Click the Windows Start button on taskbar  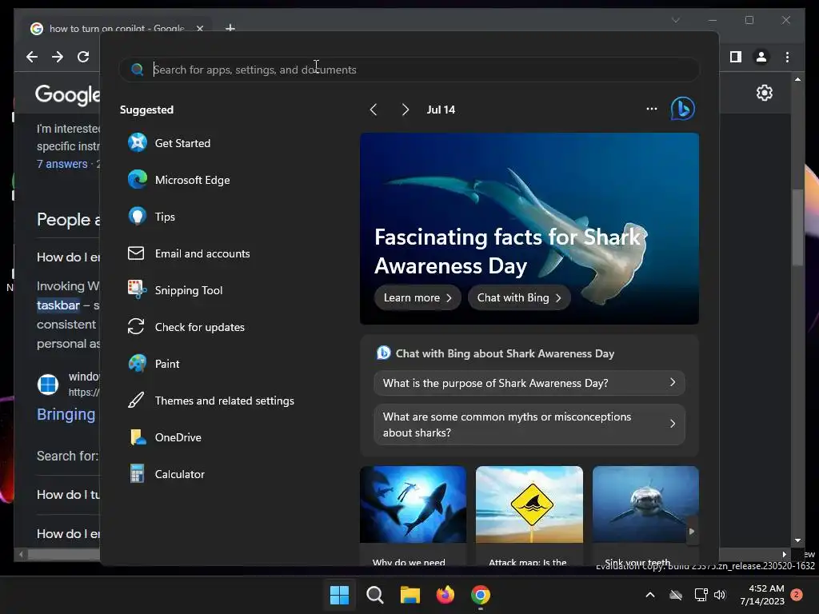(x=339, y=595)
